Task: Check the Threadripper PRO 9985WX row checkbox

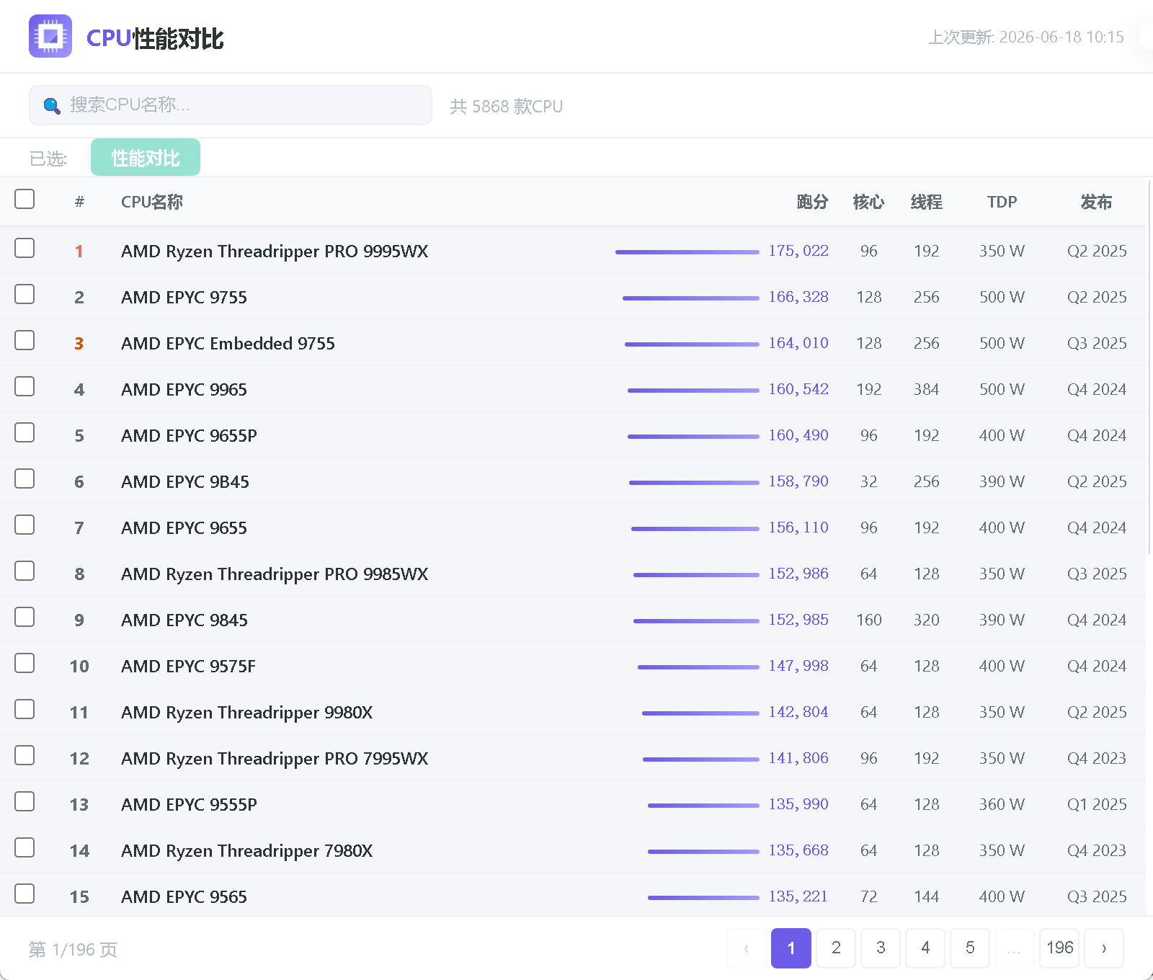Action: [25, 571]
